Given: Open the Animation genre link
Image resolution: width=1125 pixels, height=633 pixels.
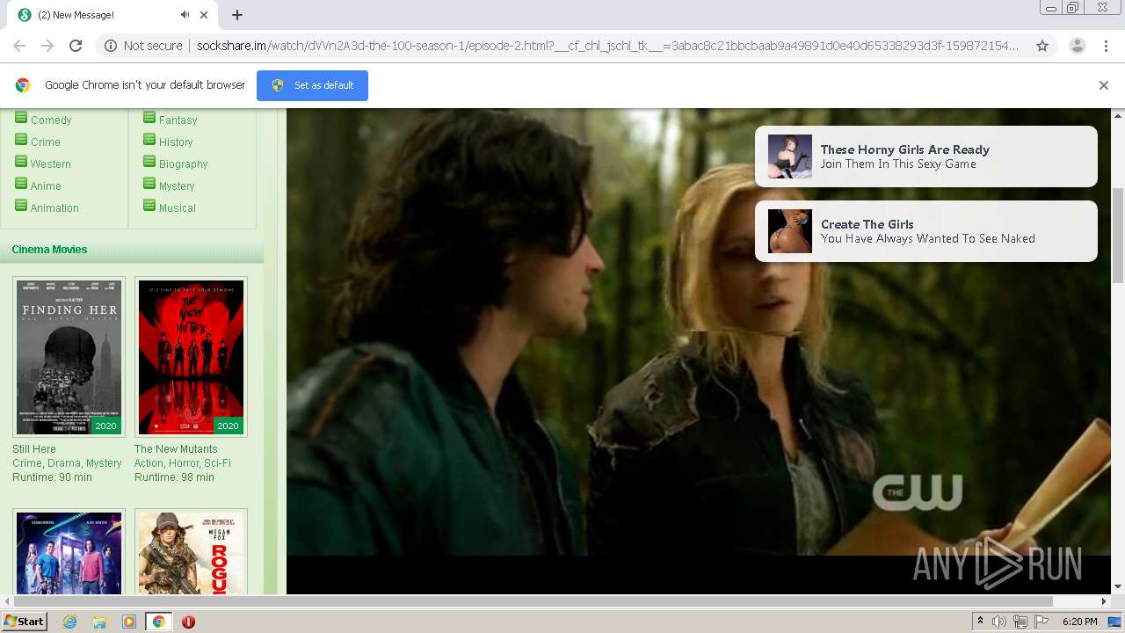Looking at the screenshot, I should click(54, 208).
